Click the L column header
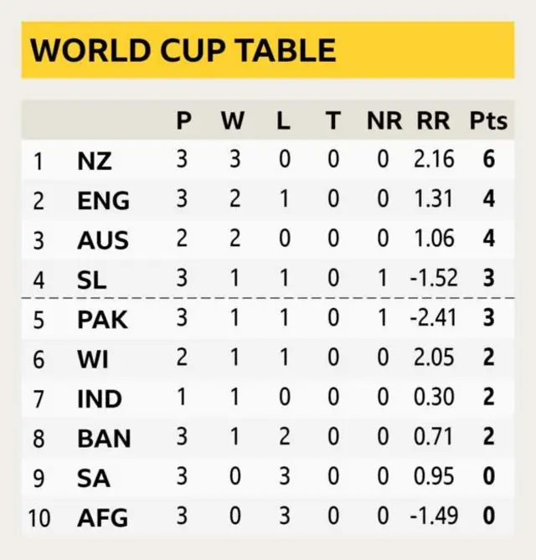The image size is (536, 560). click(x=283, y=121)
